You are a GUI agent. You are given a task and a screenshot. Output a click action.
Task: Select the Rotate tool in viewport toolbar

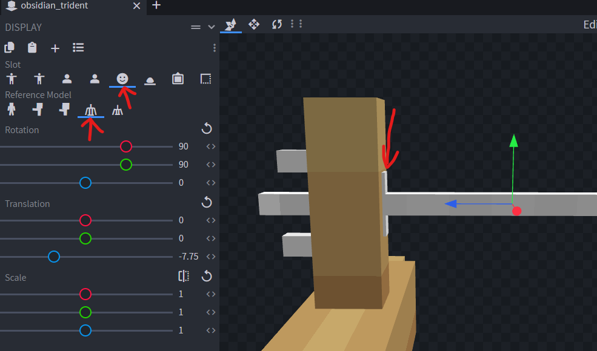pos(277,24)
